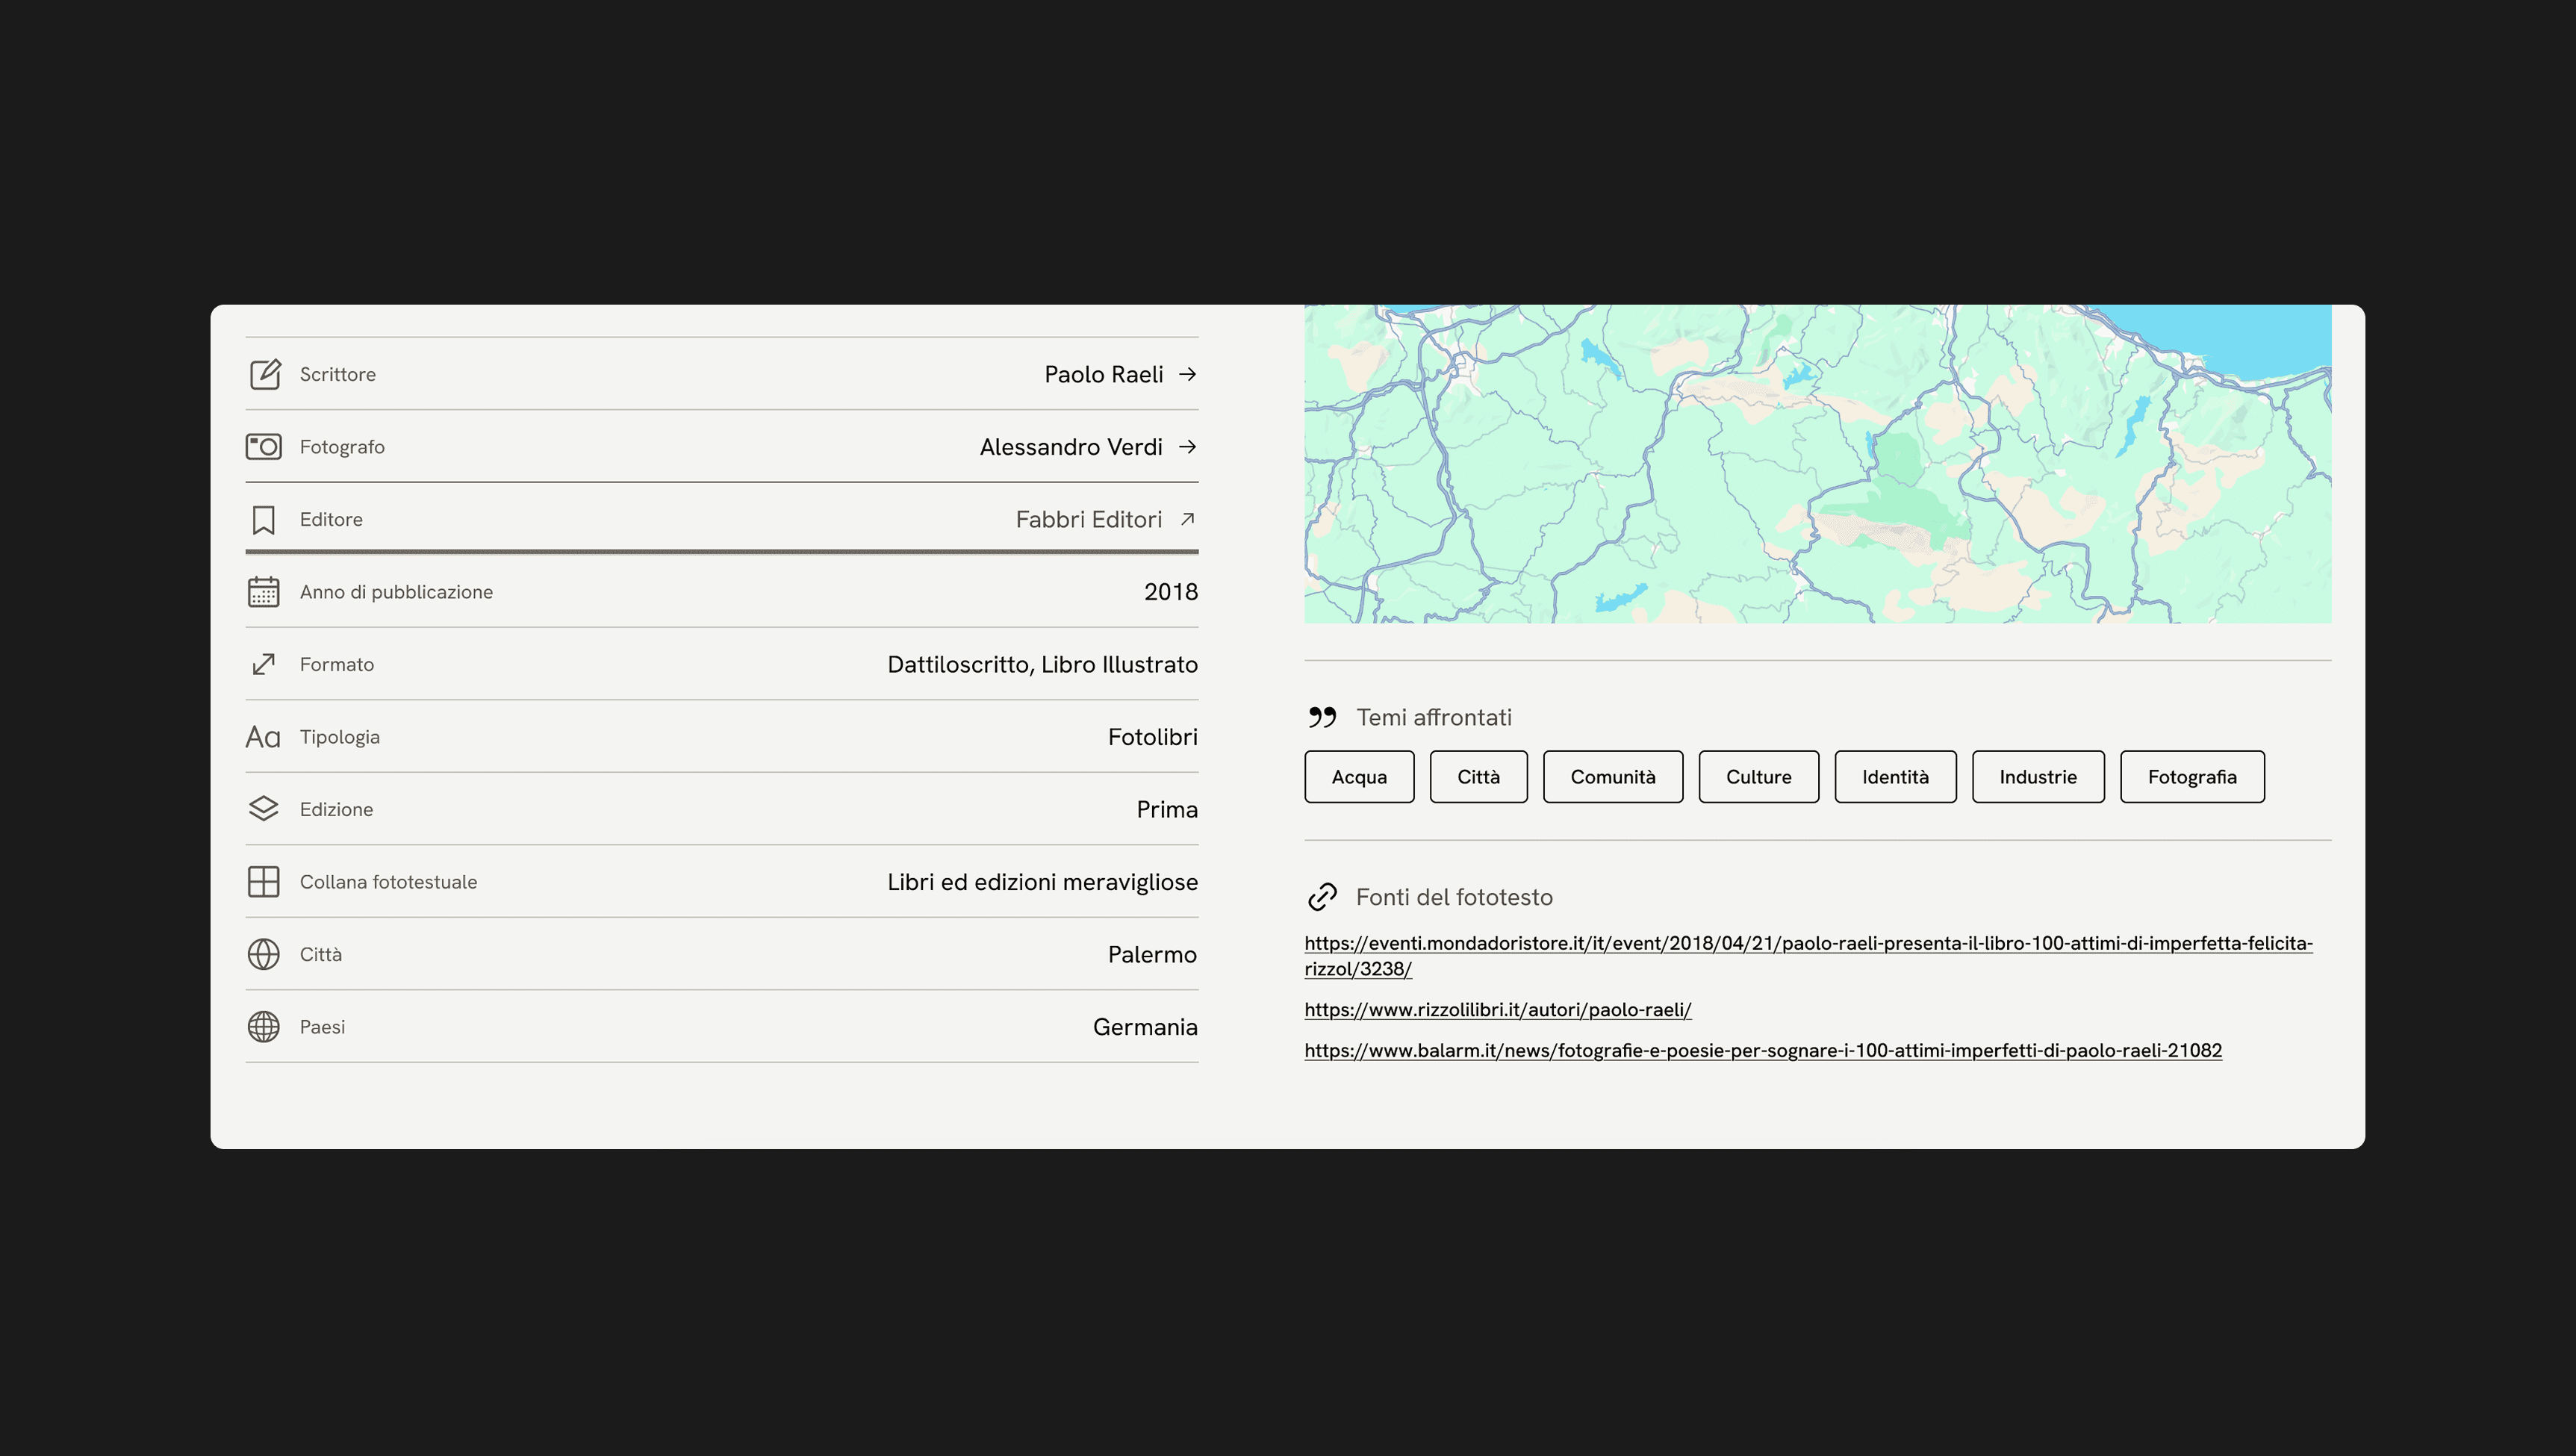This screenshot has width=2576, height=1456.
Task: Click the globe icon beside Città
Action: (x=264, y=954)
